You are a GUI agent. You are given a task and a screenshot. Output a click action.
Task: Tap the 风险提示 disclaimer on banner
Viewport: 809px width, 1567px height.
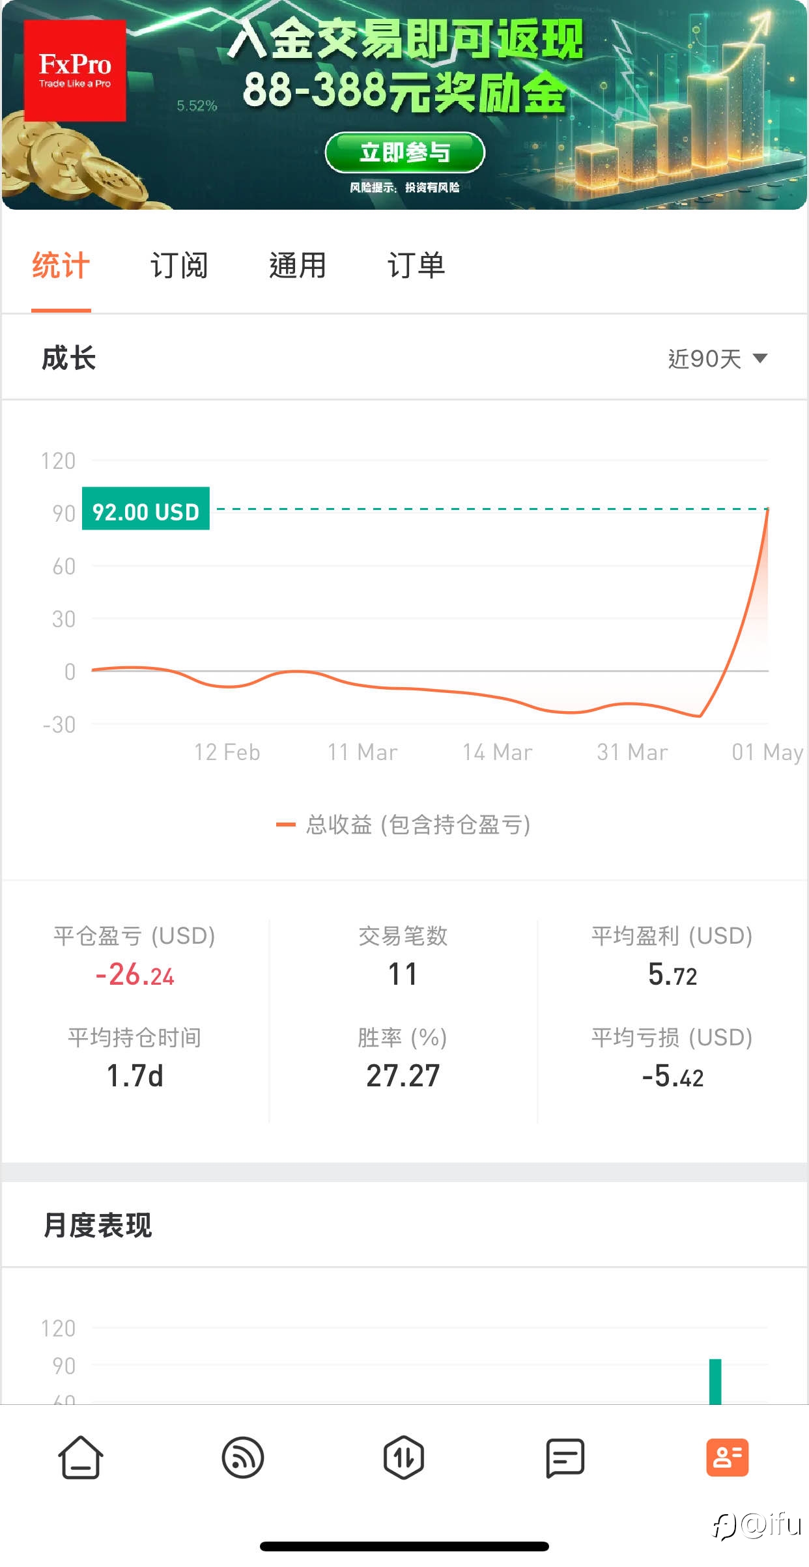(x=404, y=188)
